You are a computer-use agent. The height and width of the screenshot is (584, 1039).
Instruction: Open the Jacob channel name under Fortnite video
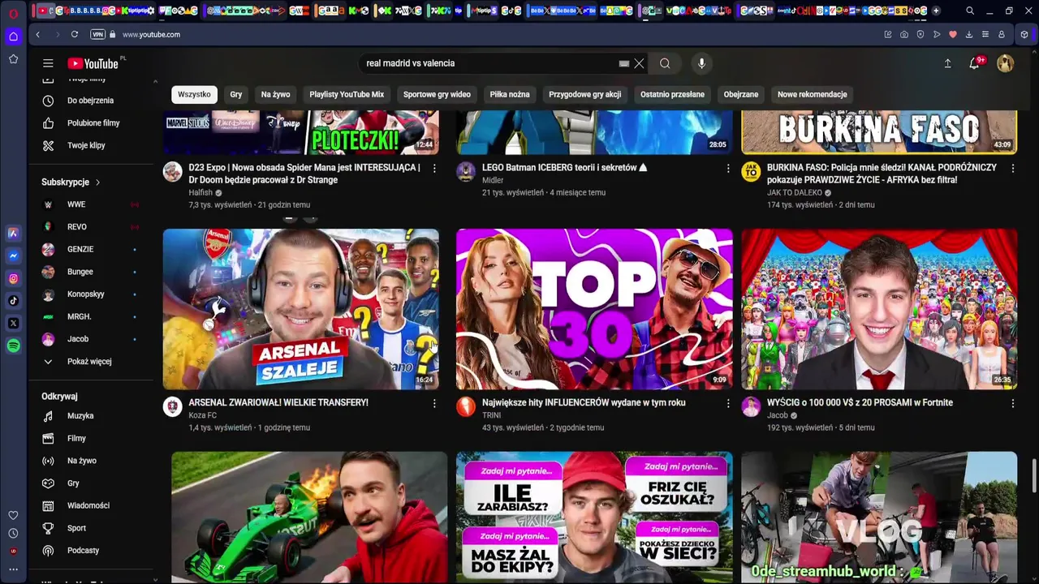(x=778, y=415)
